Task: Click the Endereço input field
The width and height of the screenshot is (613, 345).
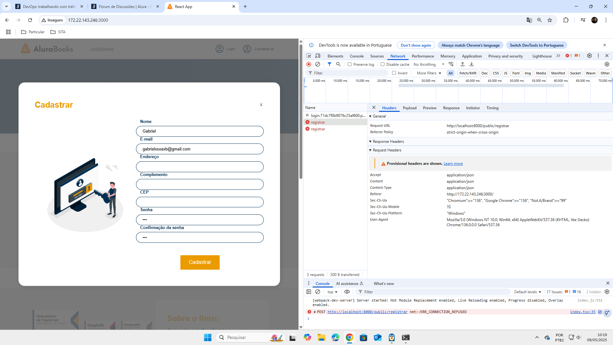Action: pos(200,167)
